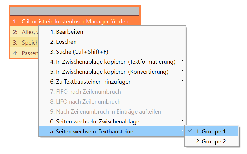Expand Konvertierung copy submenu arrow

point(182,71)
